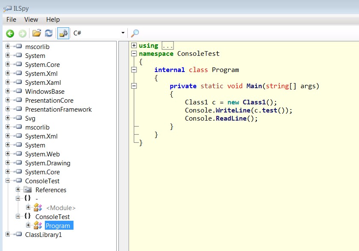
Task: Toggle the show internal types button
Action: [63, 33]
